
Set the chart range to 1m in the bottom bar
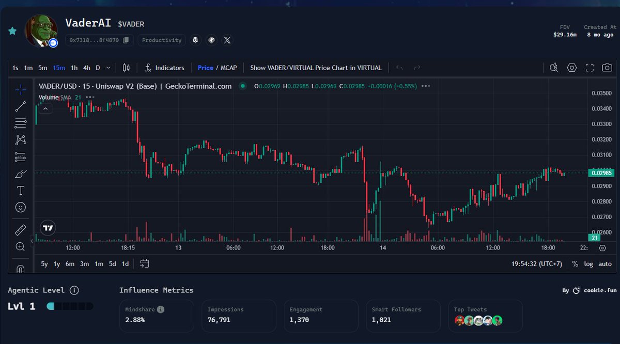click(99, 264)
